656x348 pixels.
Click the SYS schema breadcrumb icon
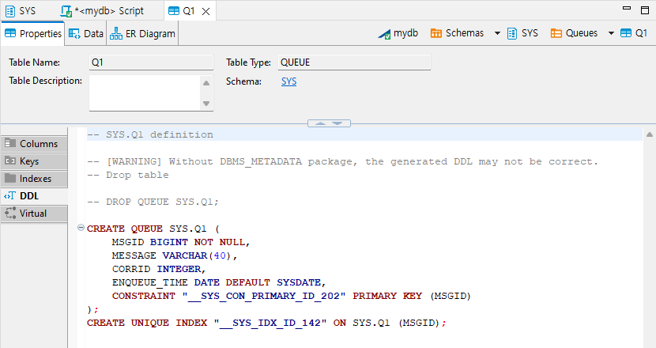[x=513, y=33]
